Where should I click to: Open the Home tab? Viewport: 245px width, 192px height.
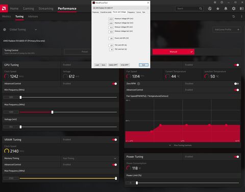[x=14, y=9]
